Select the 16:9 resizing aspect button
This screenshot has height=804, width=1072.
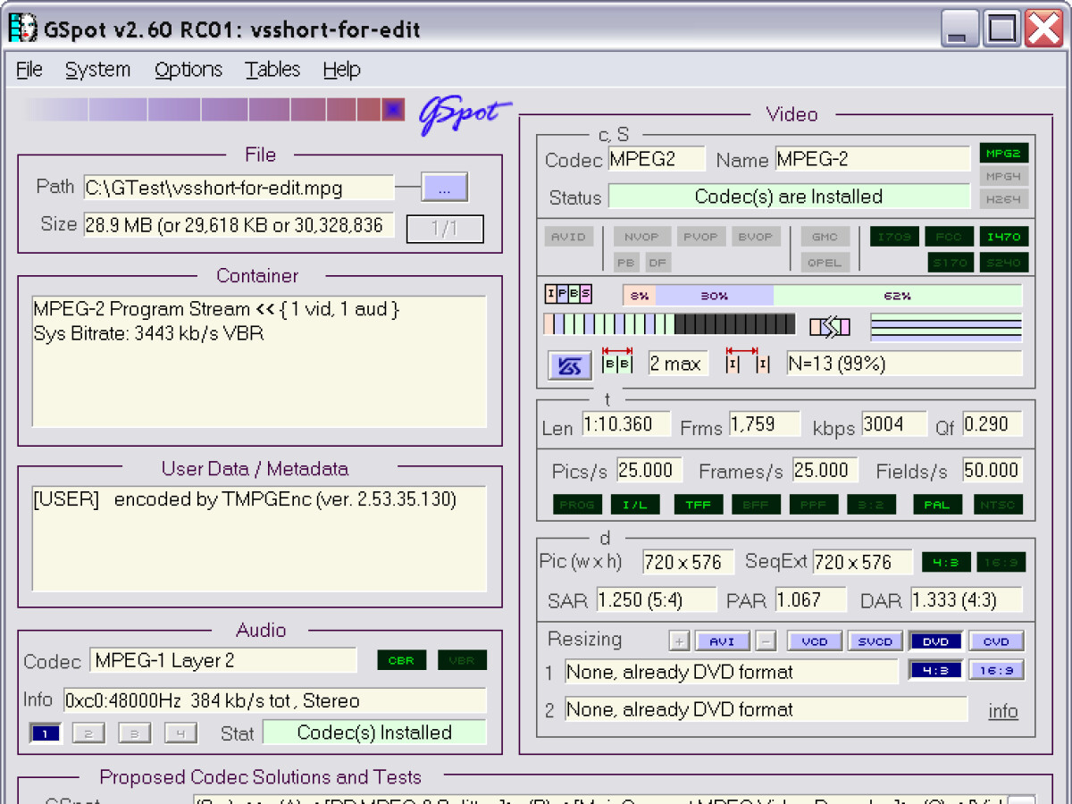pyautogui.click(x=996, y=670)
